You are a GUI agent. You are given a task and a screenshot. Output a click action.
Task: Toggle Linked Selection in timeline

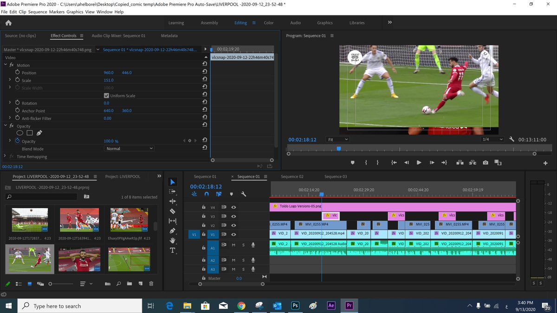click(219, 194)
